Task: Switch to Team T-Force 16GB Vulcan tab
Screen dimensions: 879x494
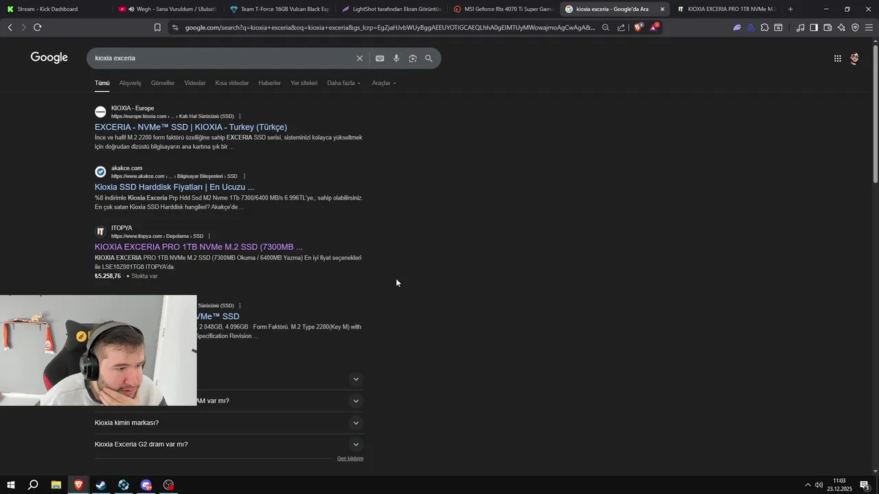Action: [x=279, y=9]
